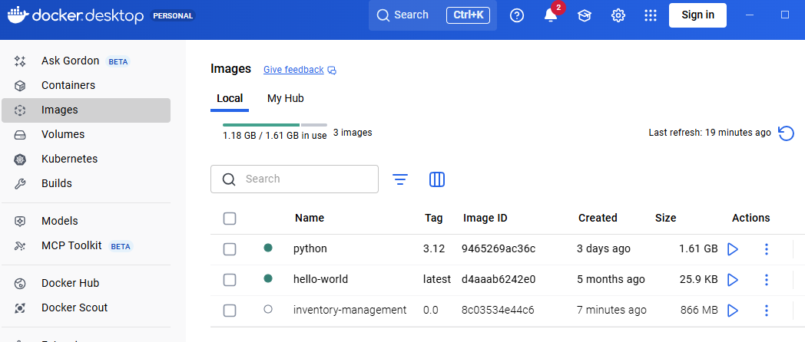Minimize the Docker Desktop window

[x=750, y=15]
